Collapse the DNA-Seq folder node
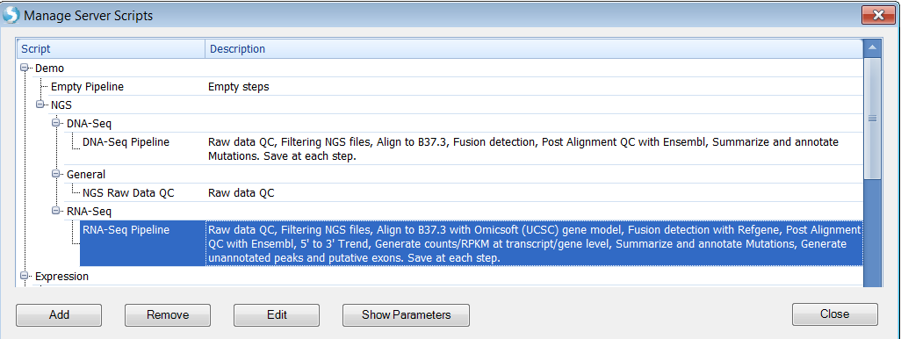 pos(55,123)
